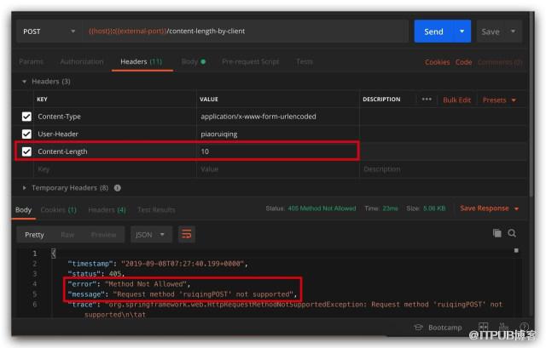
Task: Expand the Temporary Headers (8) section
Action: tap(24, 188)
